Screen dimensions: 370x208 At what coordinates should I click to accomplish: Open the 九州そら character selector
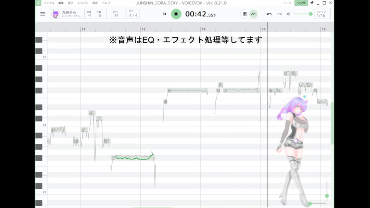(x=67, y=14)
